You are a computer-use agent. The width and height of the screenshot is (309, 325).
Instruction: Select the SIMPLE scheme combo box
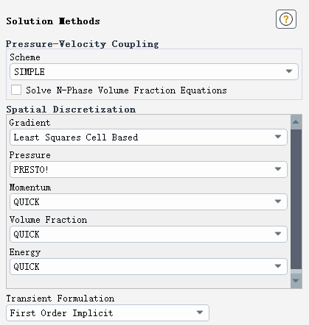pos(154,71)
